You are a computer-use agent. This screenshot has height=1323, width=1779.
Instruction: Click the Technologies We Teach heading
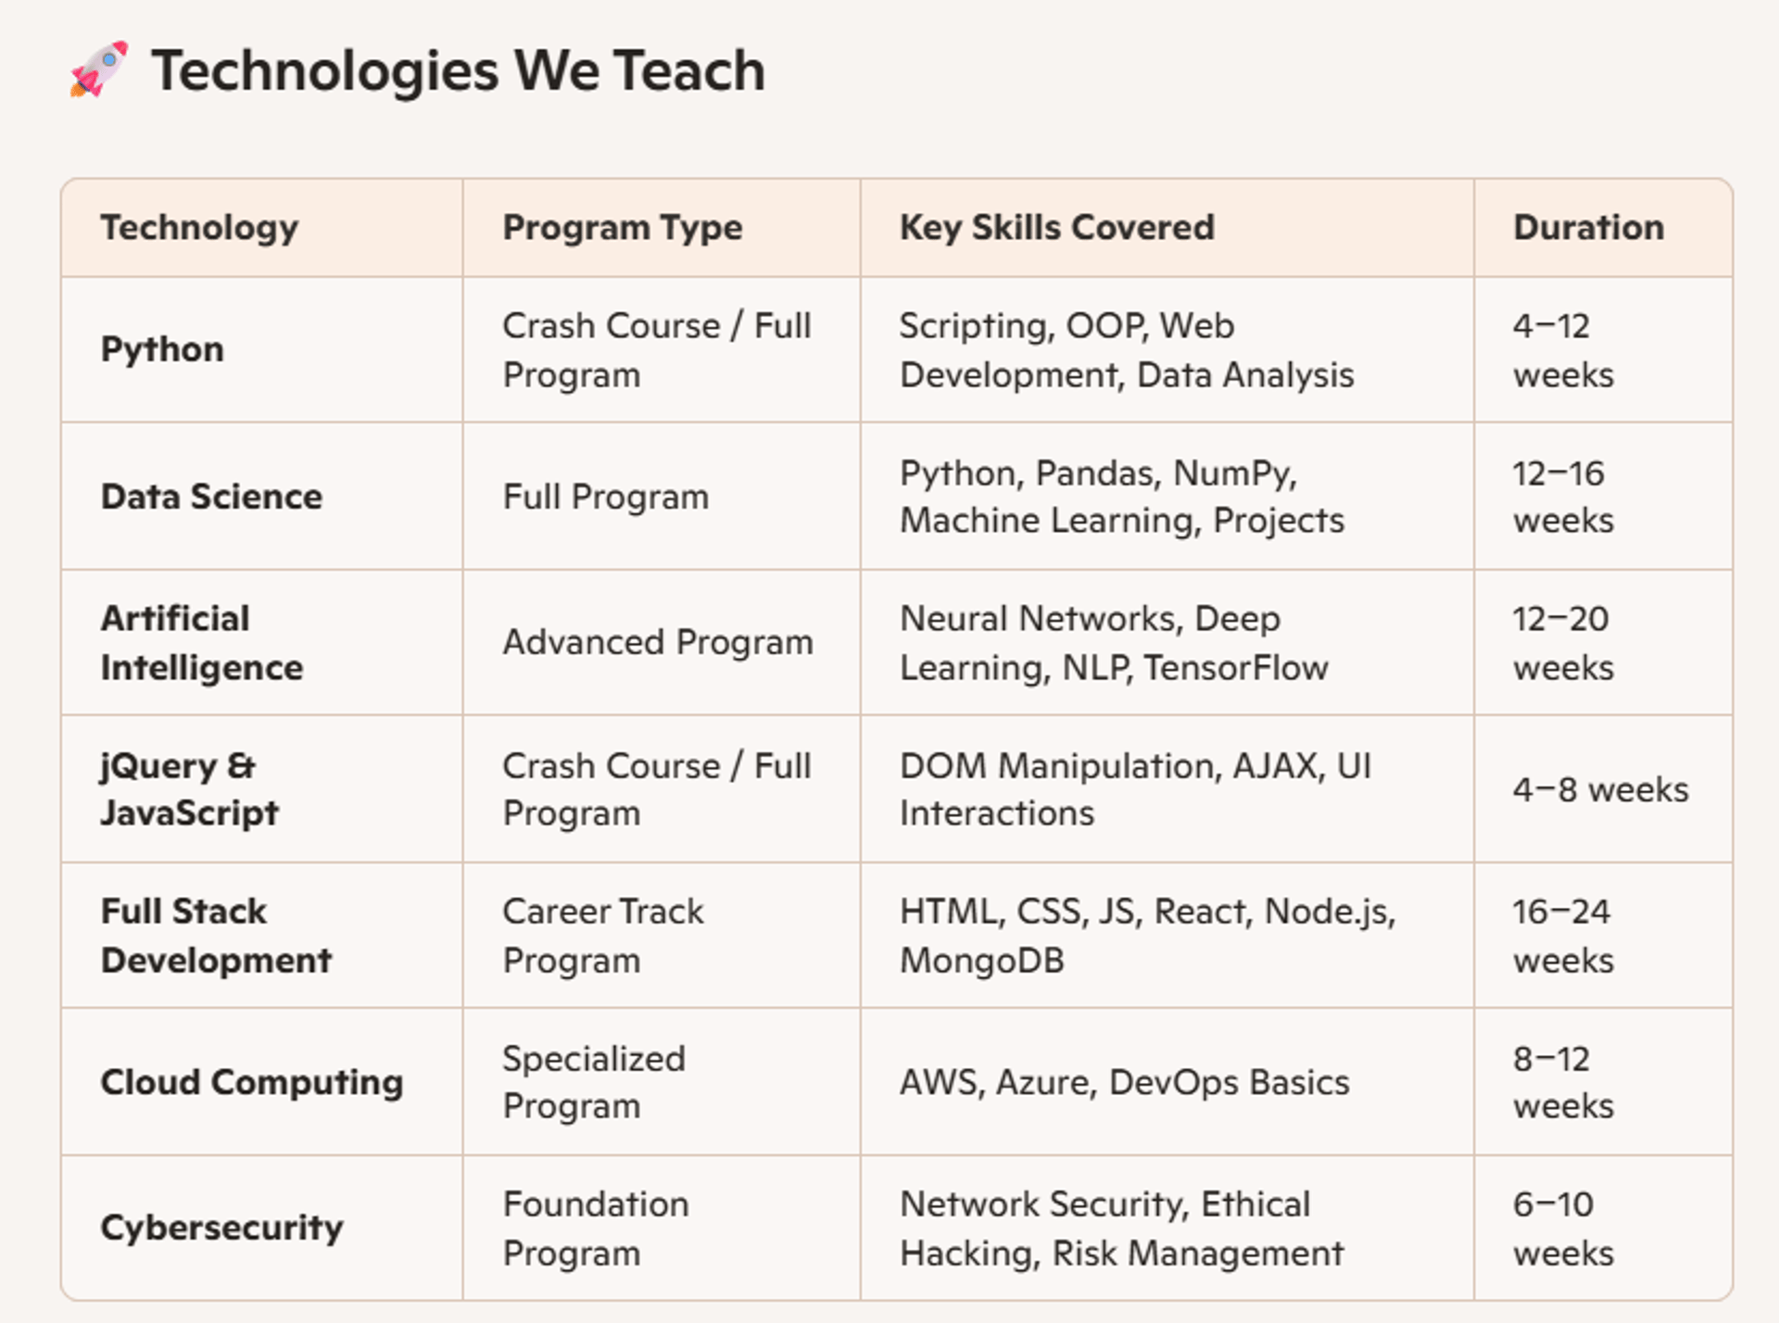pyautogui.click(x=458, y=71)
